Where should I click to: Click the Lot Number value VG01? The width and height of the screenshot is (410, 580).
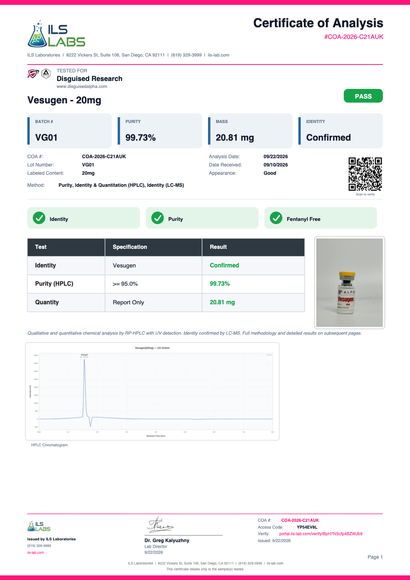click(x=88, y=165)
